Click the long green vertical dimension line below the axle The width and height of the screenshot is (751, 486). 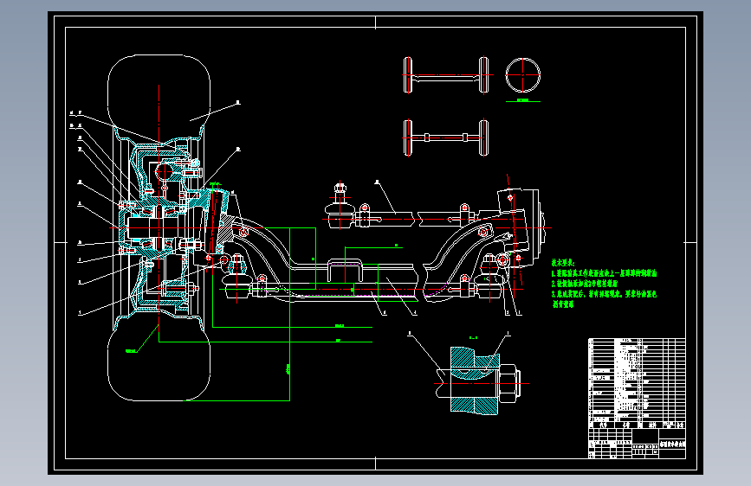pos(290,314)
